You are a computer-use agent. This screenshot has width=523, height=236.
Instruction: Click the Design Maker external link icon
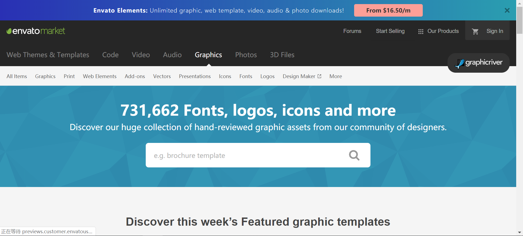[x=320, y=76]
